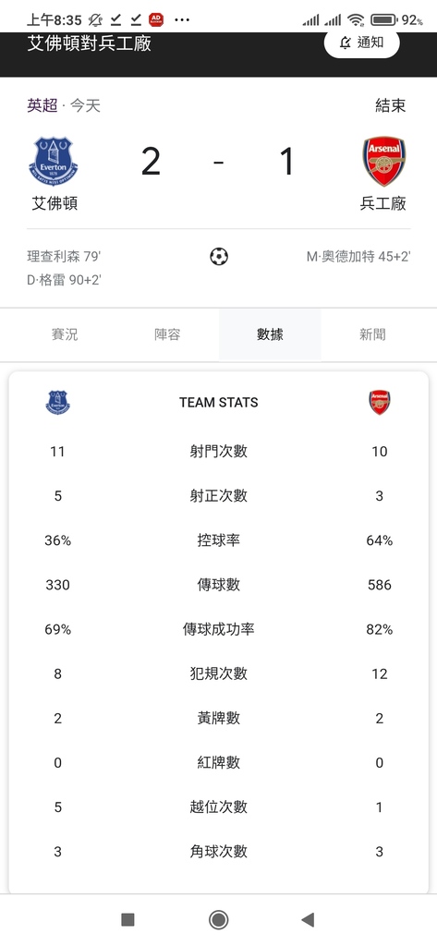Tap the 艾佛頓對兵工廠 match title
This screenshot has height=946, width=437.
pyautogui.click(x=90, y=43)
